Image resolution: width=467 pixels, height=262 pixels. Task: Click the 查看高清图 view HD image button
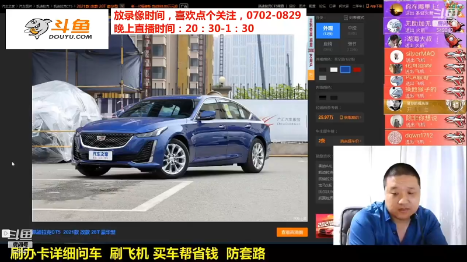point(292,232)
